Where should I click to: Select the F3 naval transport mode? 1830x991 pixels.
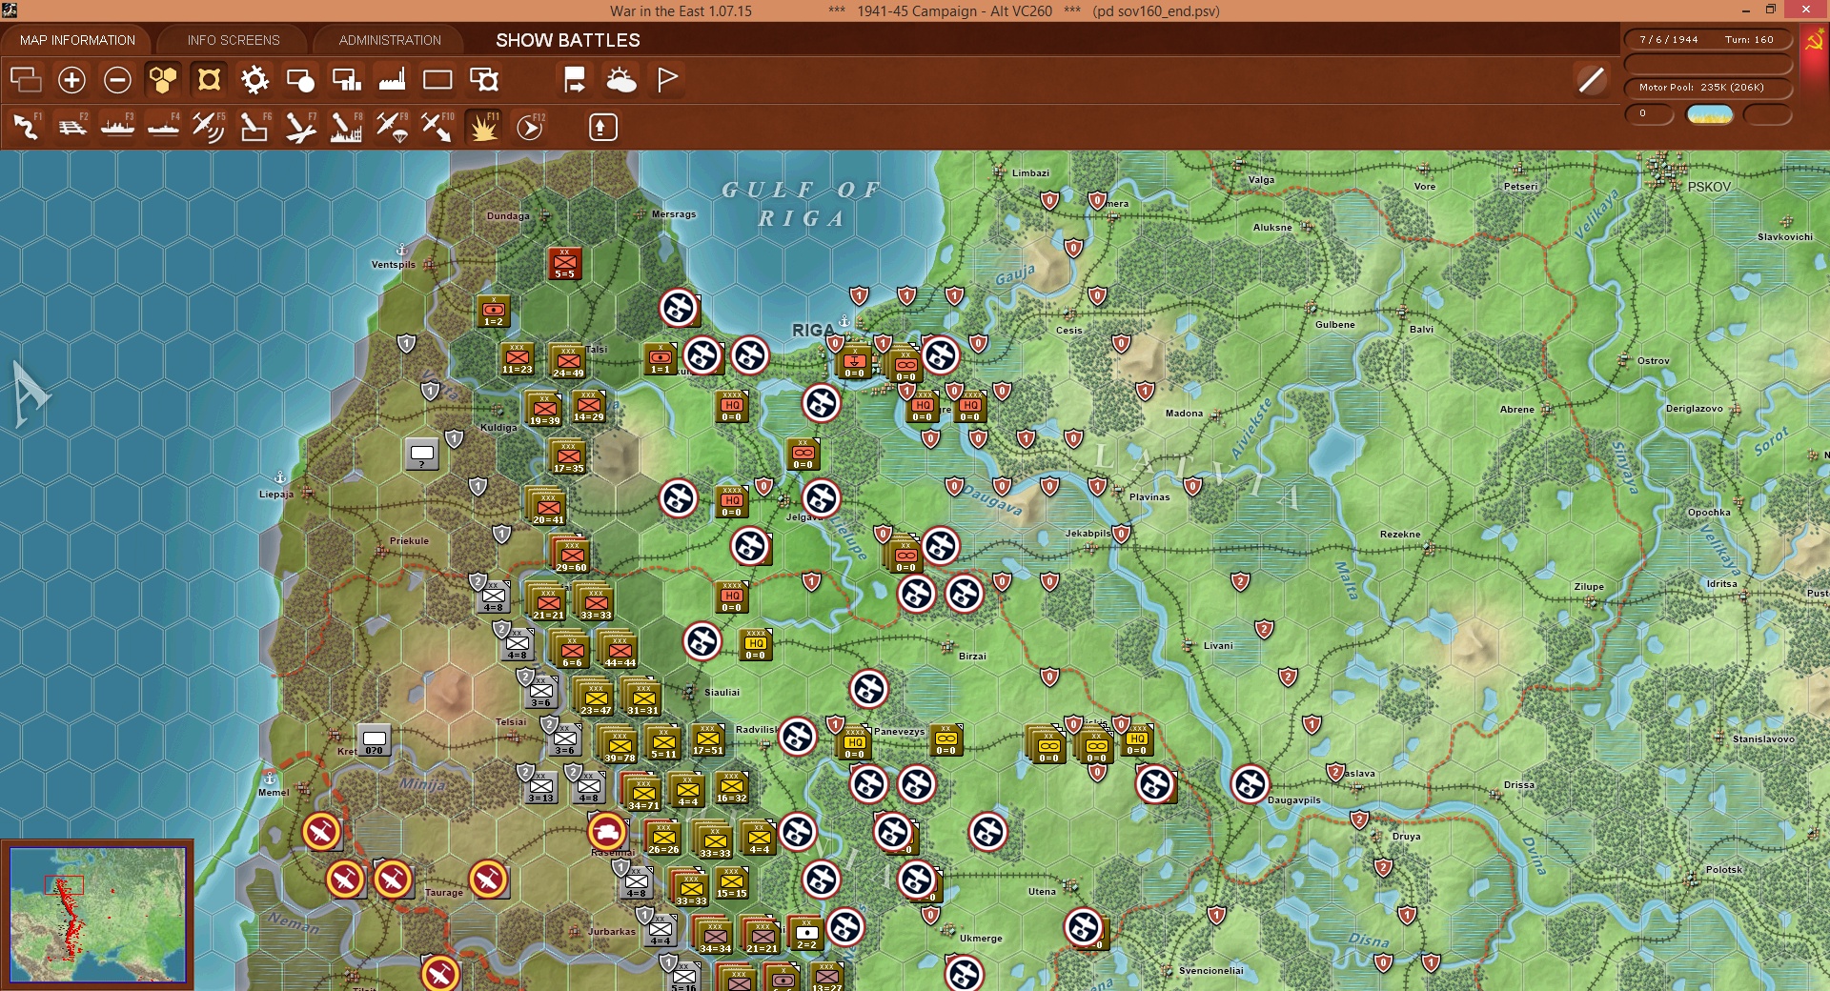pos(118,127)
